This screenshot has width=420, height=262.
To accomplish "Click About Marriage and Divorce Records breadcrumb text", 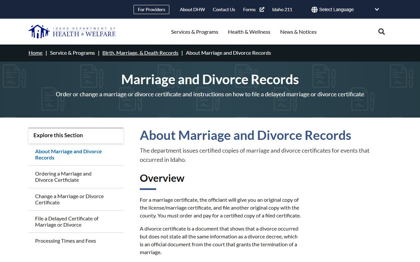I will tap(228, 53).
